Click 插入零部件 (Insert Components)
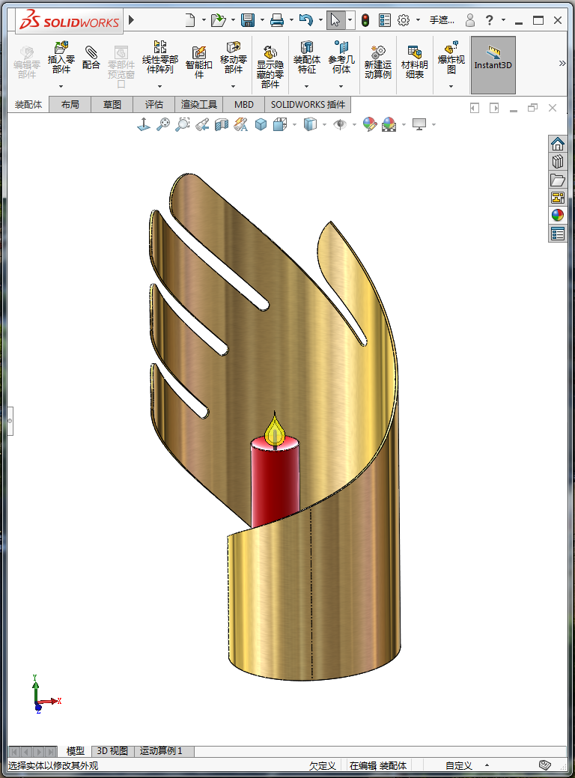The image size is (575, 778). tap(61, 58)
